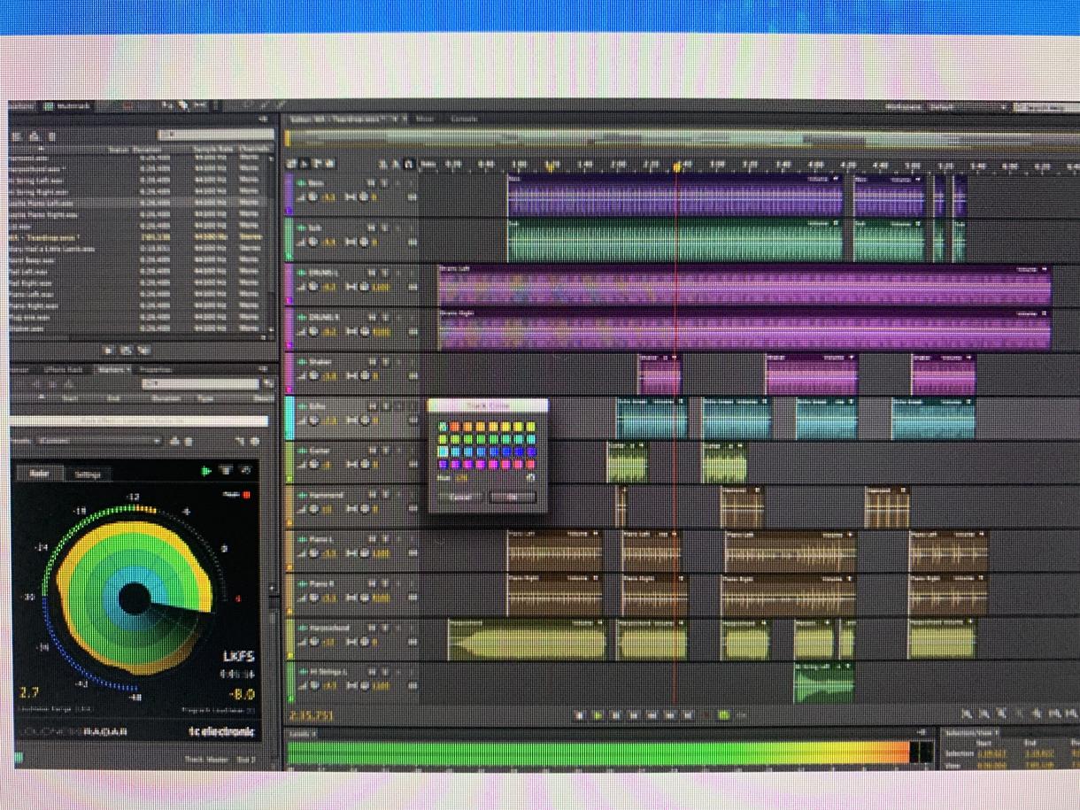Solo the DRUMS L track

pos(384,272)
